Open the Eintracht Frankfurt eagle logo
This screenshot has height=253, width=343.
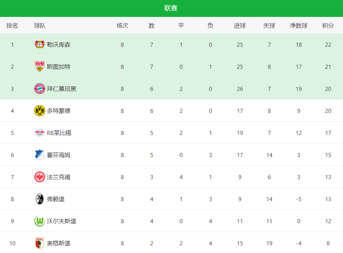(x=40, y=177)
